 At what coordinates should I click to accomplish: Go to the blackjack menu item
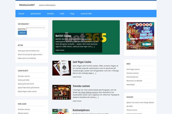click(x=50, y=13)
